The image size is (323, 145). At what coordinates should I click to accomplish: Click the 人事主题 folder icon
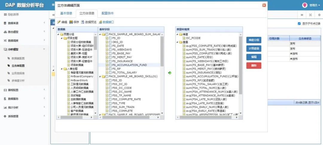[65, 69]
